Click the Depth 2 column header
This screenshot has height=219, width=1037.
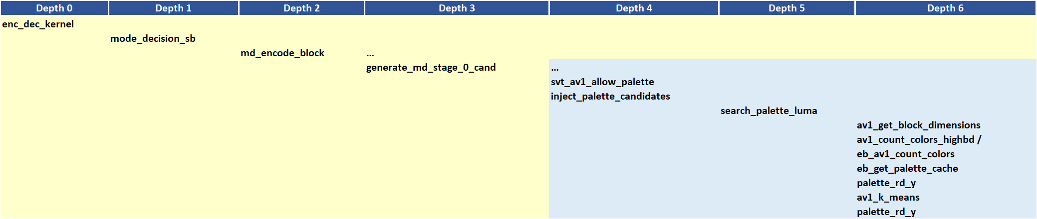click(301, 8)
